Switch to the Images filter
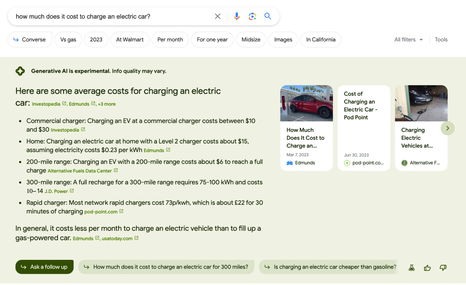The height and width of the screenshot is (285, 466). 283,39
